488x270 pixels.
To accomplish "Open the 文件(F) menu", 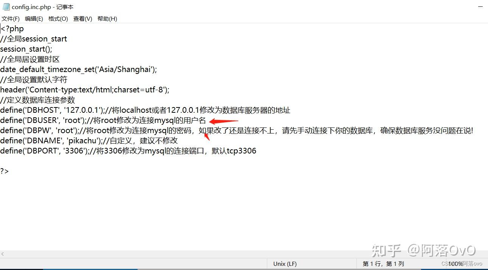I will (11, 19).
